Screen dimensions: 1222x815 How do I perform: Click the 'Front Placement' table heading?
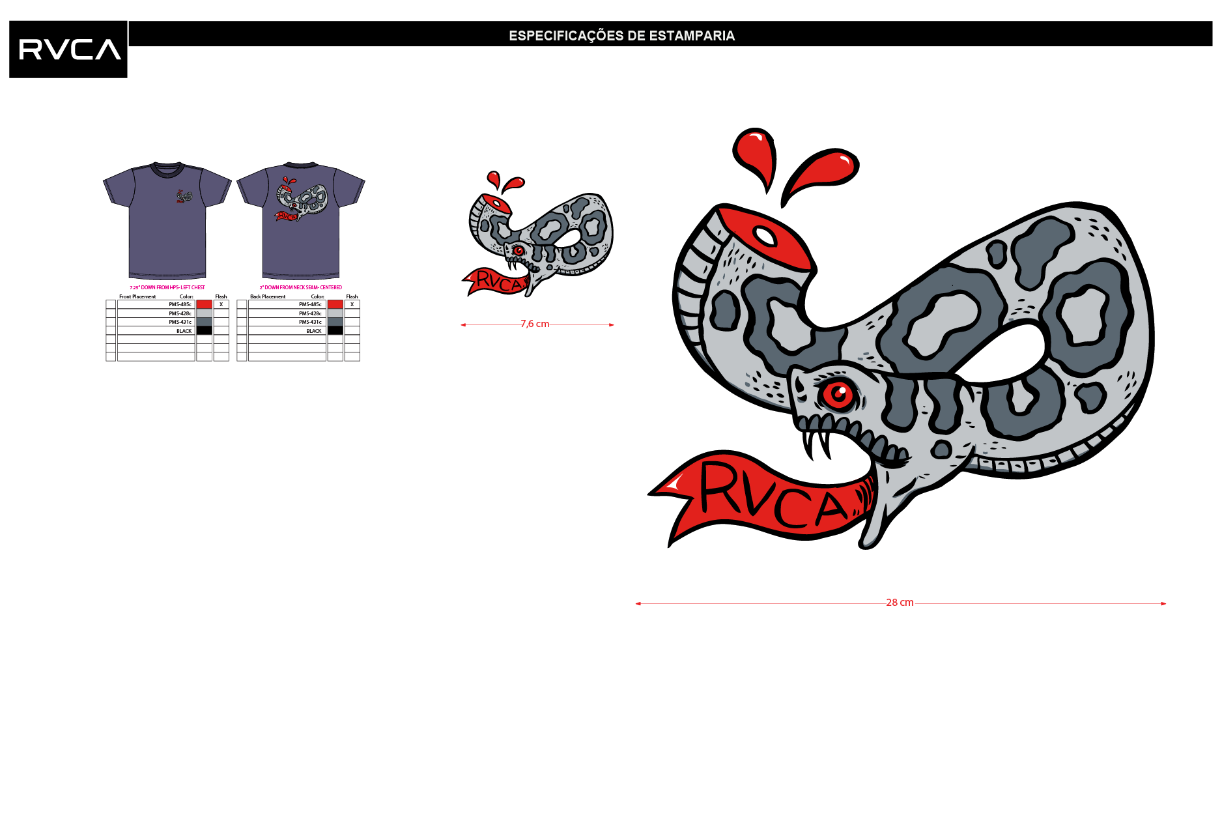click(137, 296)
